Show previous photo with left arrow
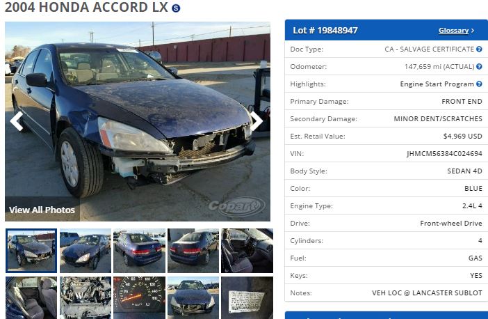This screenshot has height=319, width=488. [17, 121]
